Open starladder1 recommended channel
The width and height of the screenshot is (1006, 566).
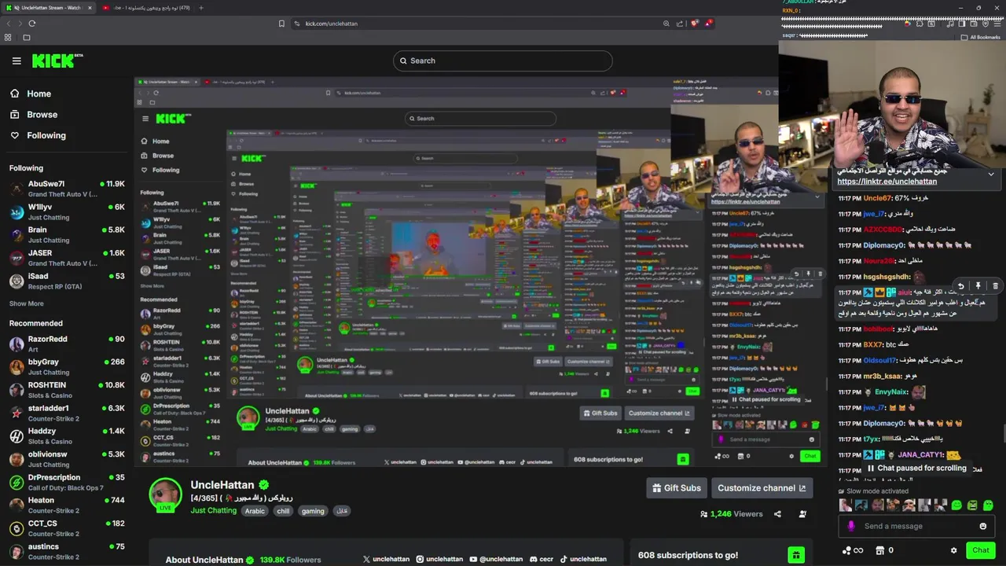click(67, 413)
